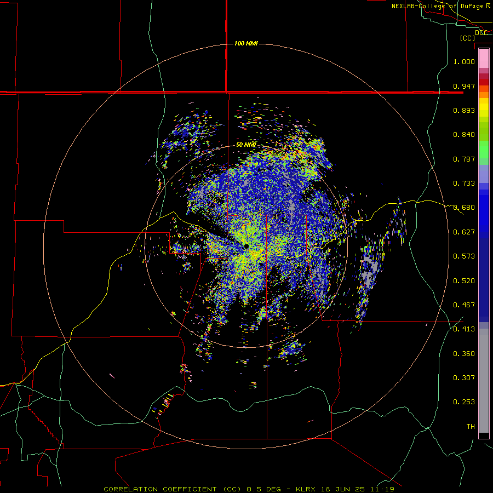Click the 1.000 value on color scale

(x=464, y=61)
